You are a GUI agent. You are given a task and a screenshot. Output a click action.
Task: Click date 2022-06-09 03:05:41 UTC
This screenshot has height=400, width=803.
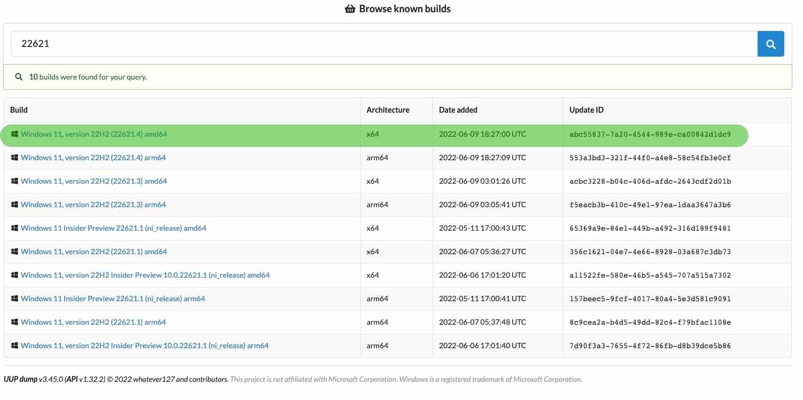pyautogui.click(x=482, y=205)
